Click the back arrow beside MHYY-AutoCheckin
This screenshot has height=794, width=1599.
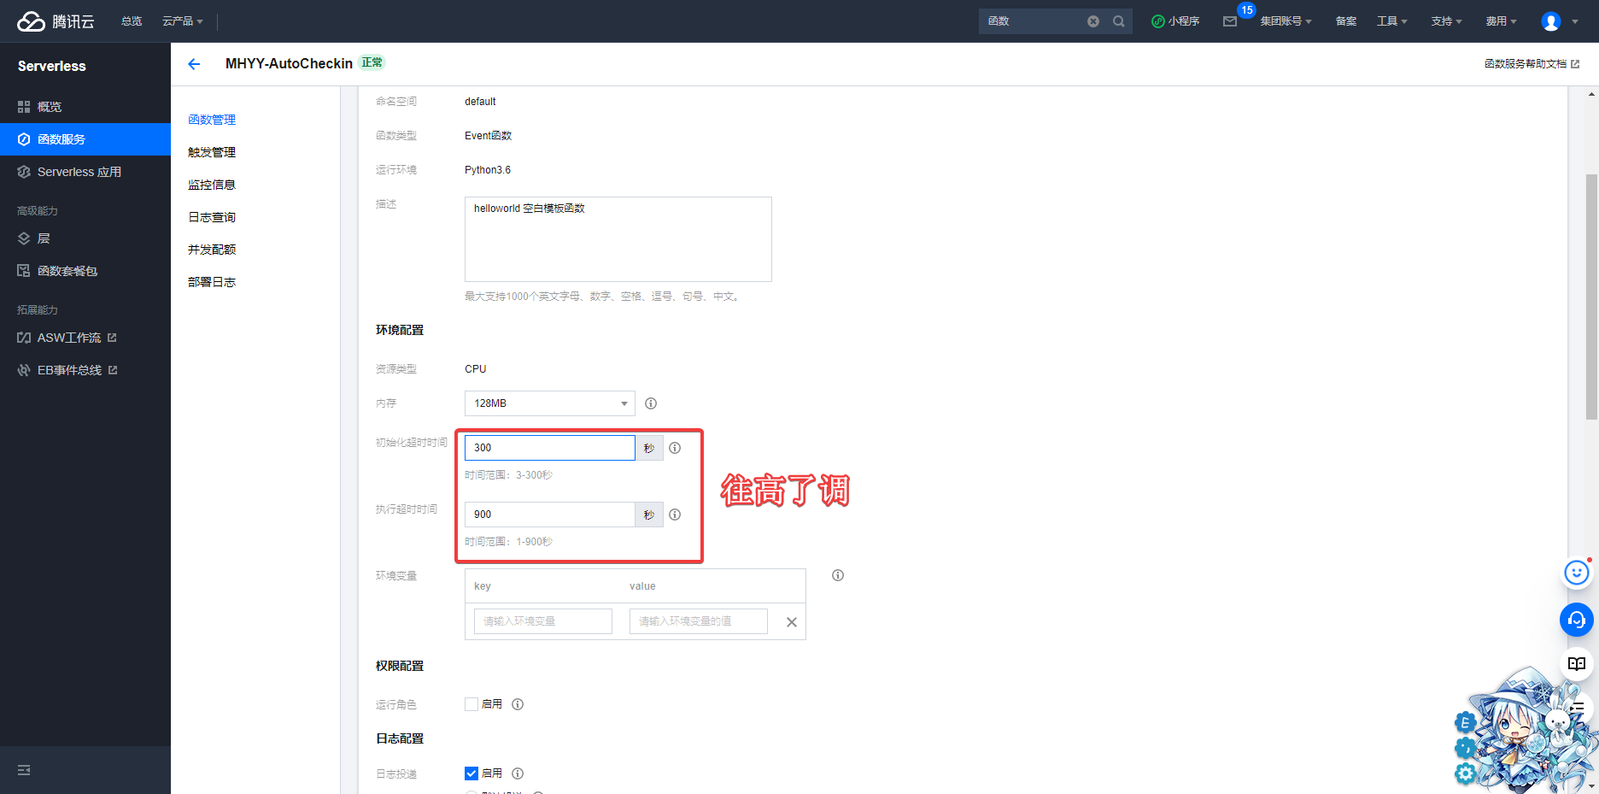[x=194, y=64]
